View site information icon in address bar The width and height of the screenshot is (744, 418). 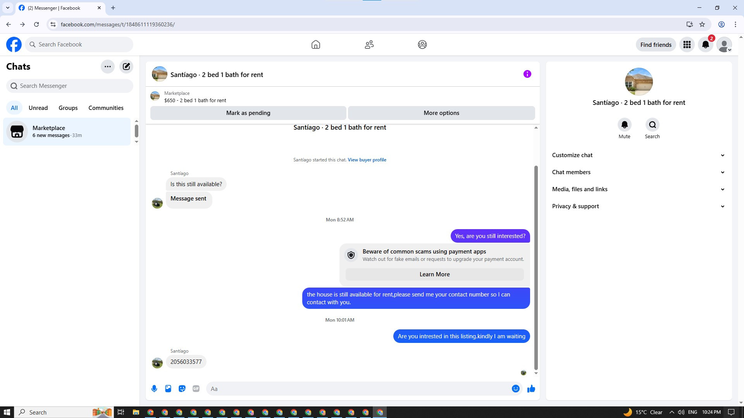click(53, 24)
